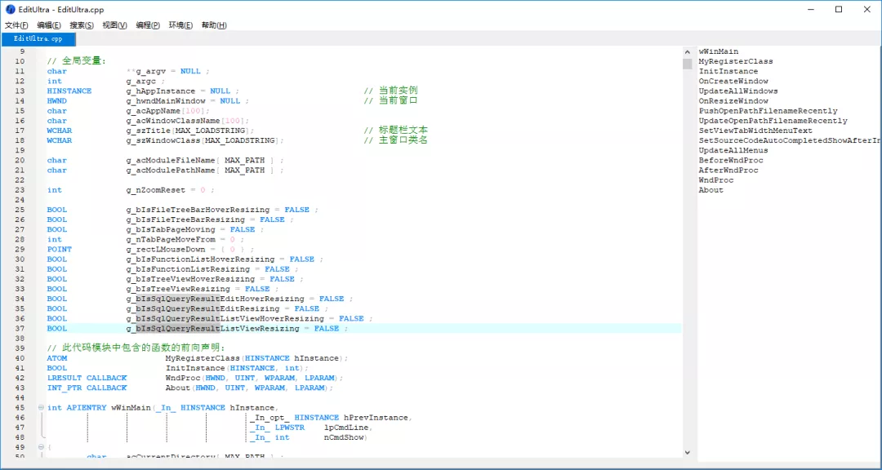The width and height of the screenshot is (882, 470).
Task: Open the 视图(V) menu
Action: 114,25
